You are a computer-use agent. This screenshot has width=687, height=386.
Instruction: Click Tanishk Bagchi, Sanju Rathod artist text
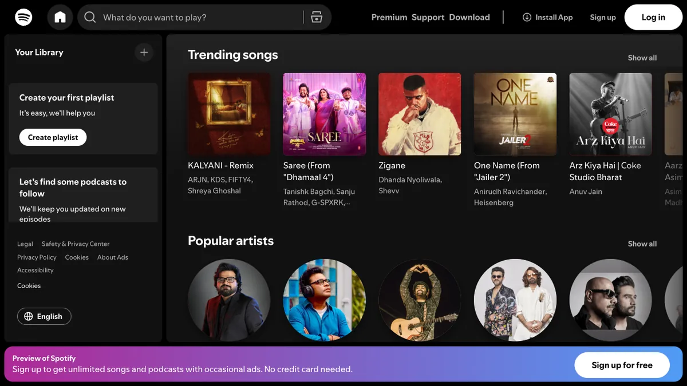point(319,197)
